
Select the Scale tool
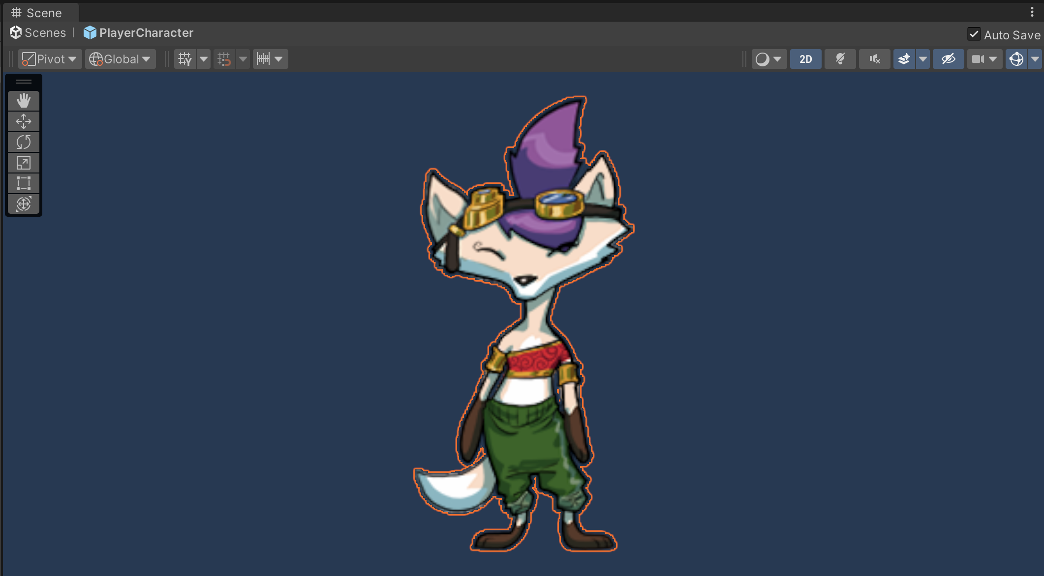click(x=23, y=163)
